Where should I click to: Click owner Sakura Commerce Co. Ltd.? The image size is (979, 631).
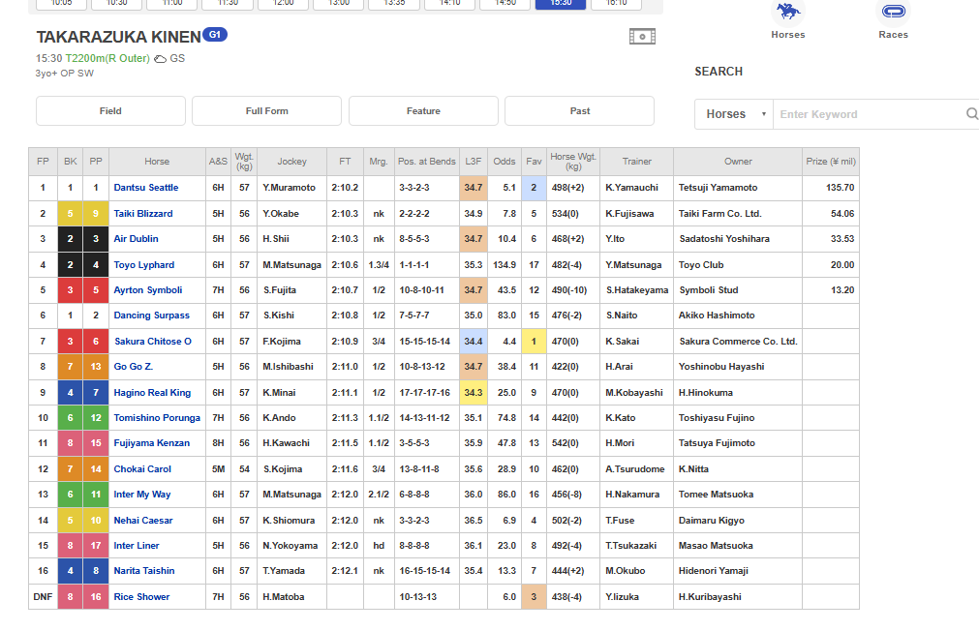pos(738,342)
